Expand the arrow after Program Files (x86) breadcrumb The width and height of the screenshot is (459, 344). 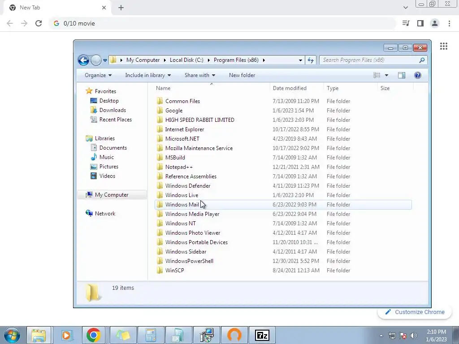264,60
